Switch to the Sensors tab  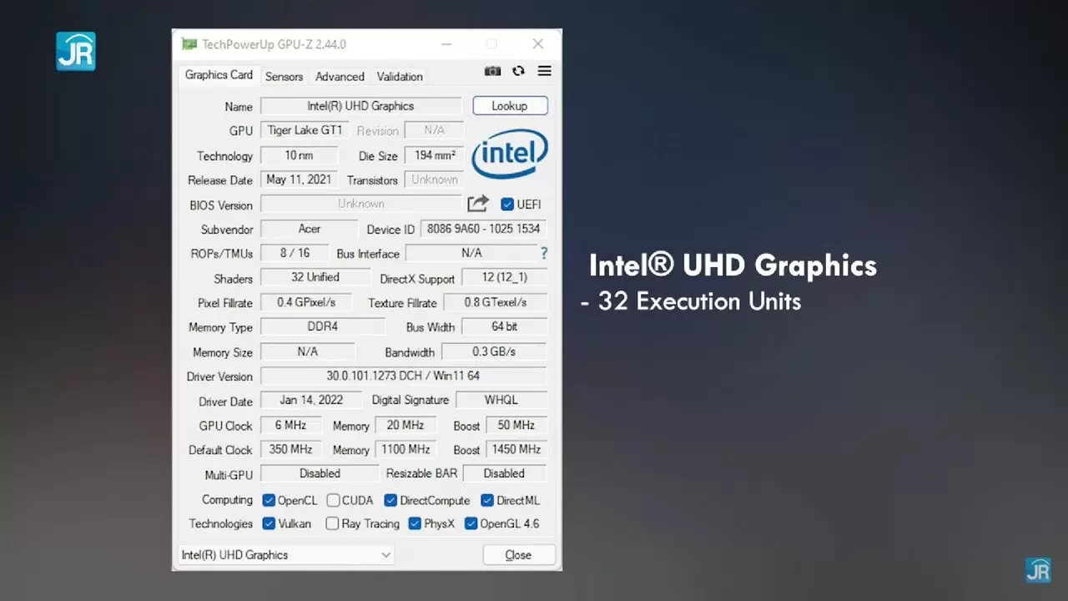click(x=284, y=76)
